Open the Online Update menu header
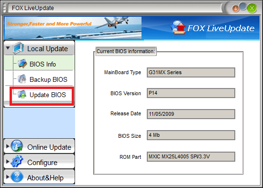This screenshot has width=263, height=188. point(39,146)
